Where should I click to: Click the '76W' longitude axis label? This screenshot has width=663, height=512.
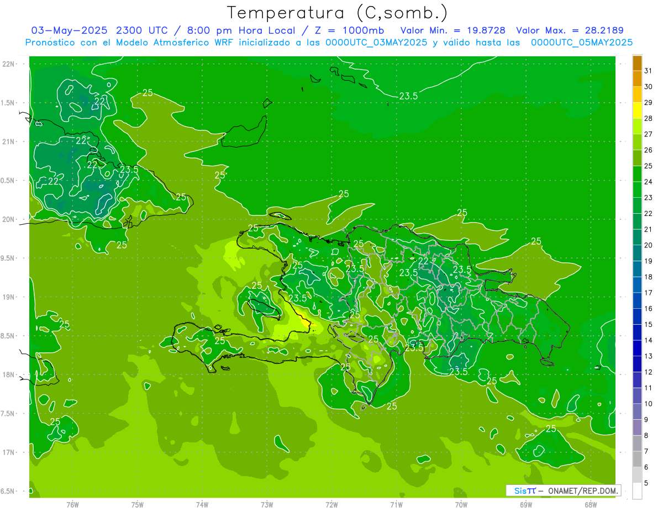[x=72, y=504]
